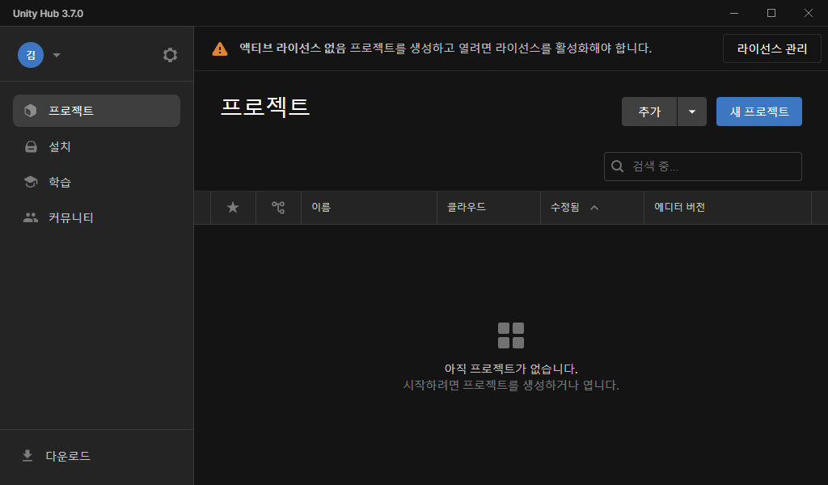Go to the 학습 section
Viewport: 828px width, 485px height.
tap(97, 182)
